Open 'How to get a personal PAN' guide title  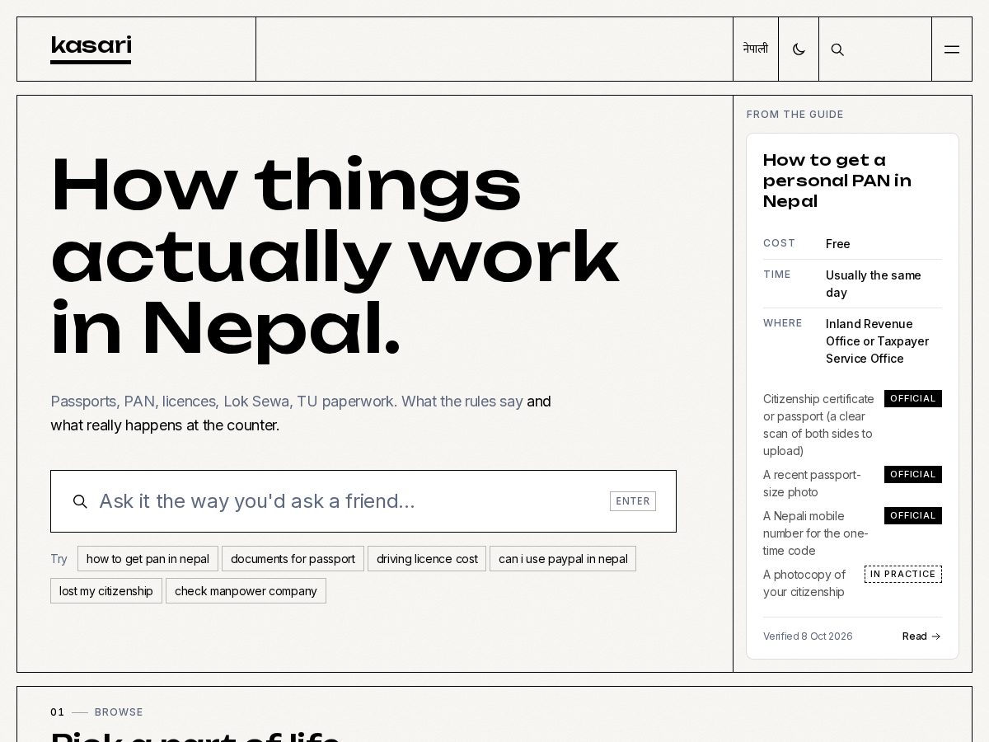click(837, 181)
